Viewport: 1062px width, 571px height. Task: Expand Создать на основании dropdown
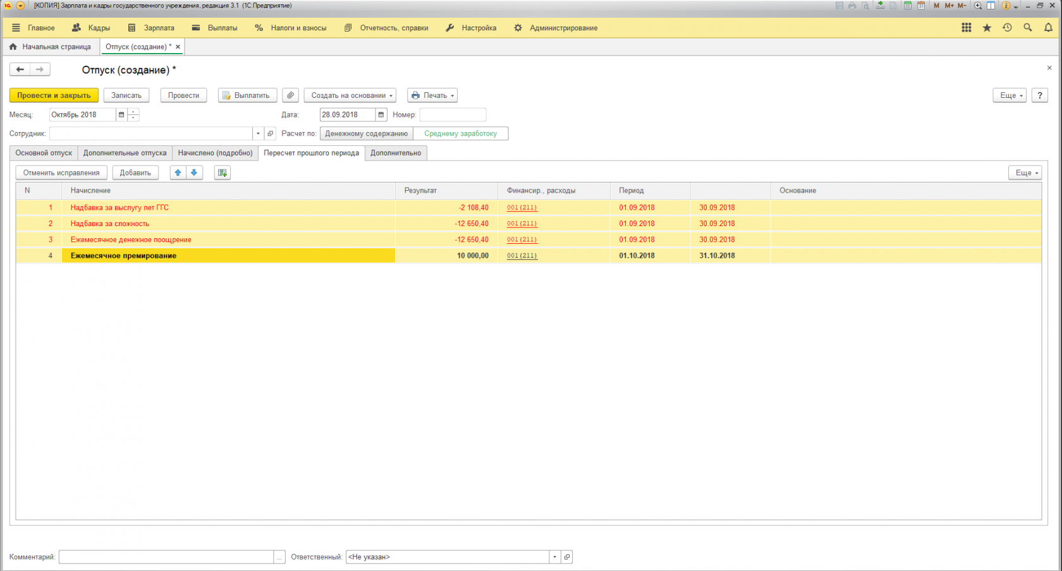pyautogui.click(x=350, y=95)
